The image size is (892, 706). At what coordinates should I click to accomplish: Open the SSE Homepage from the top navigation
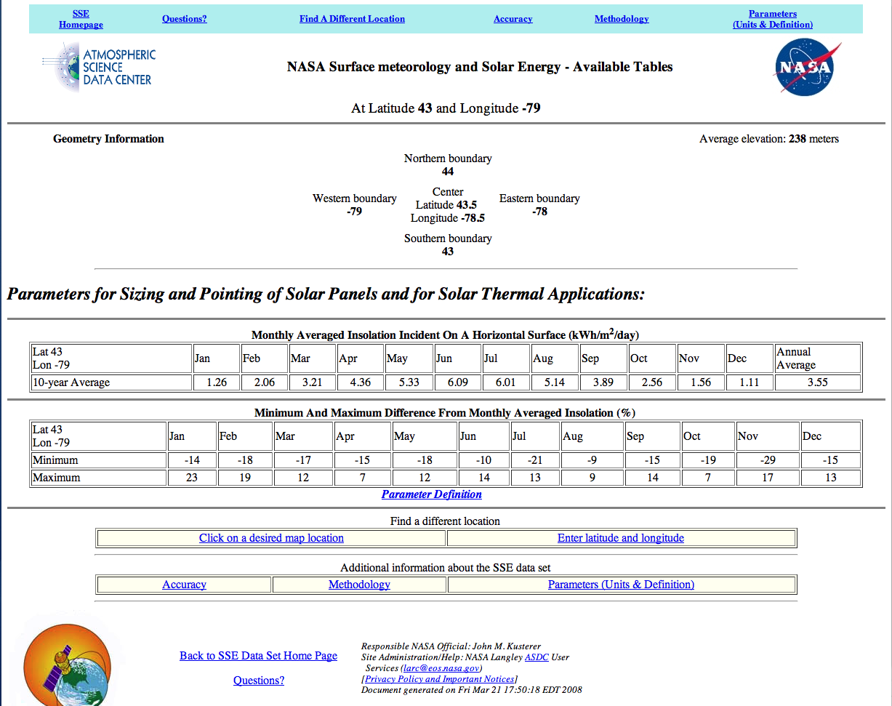81,18
